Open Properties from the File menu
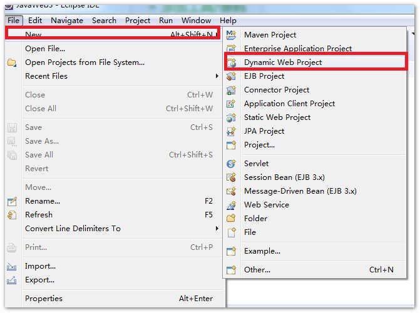This screenshot has width=420, height=313. tap(44, 299)
